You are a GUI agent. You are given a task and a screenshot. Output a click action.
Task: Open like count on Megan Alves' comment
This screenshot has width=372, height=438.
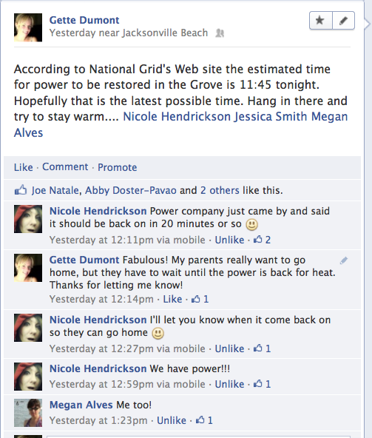204,420
